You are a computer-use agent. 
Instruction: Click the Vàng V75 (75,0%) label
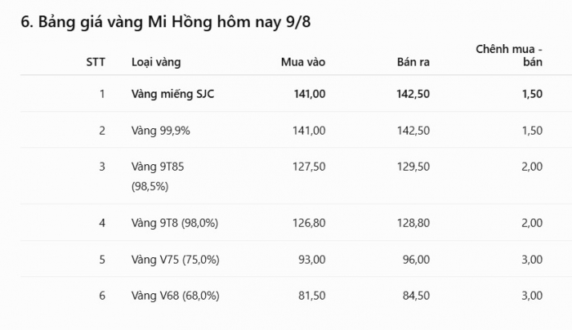[176, 260]
